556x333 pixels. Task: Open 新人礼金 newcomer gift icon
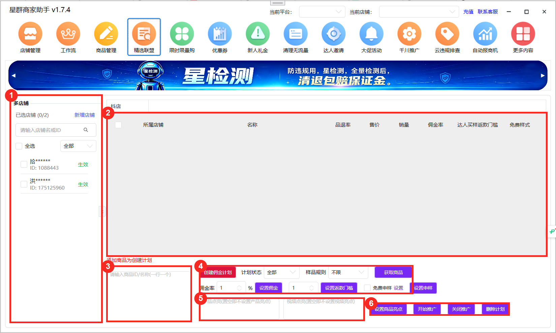258,34
